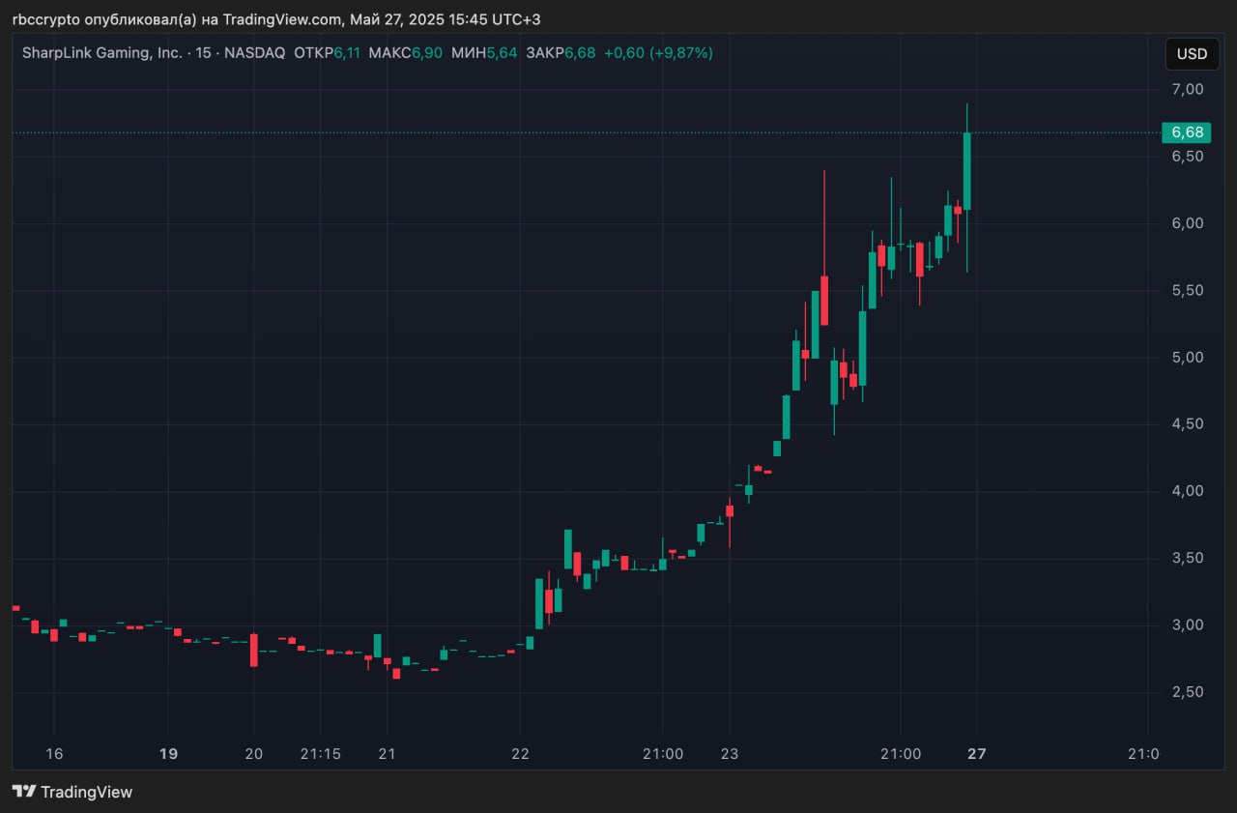This screenshot has height=813, width=1237.
Task: Click the 3,00 price axis label
Action: 1187,624
